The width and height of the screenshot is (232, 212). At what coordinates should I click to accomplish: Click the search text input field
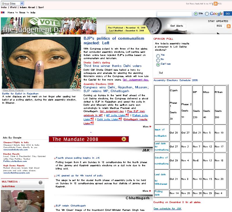[174, 14]
